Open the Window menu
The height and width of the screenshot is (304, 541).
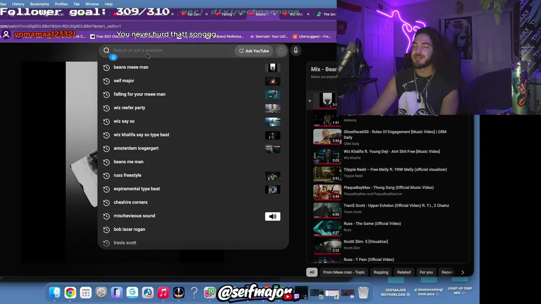click(92, 4)
